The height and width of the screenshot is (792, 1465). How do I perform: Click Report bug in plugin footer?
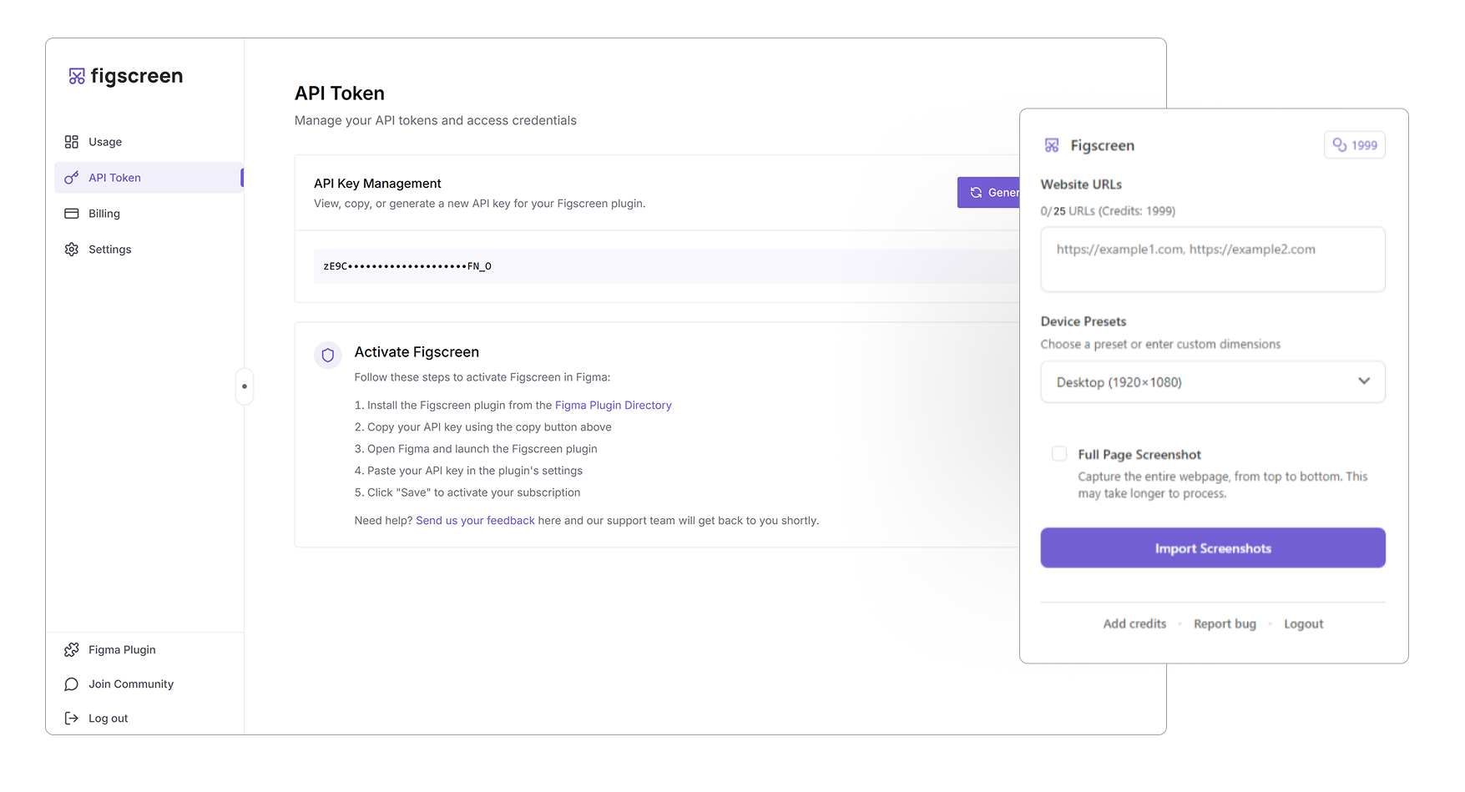coord(1225,624)
